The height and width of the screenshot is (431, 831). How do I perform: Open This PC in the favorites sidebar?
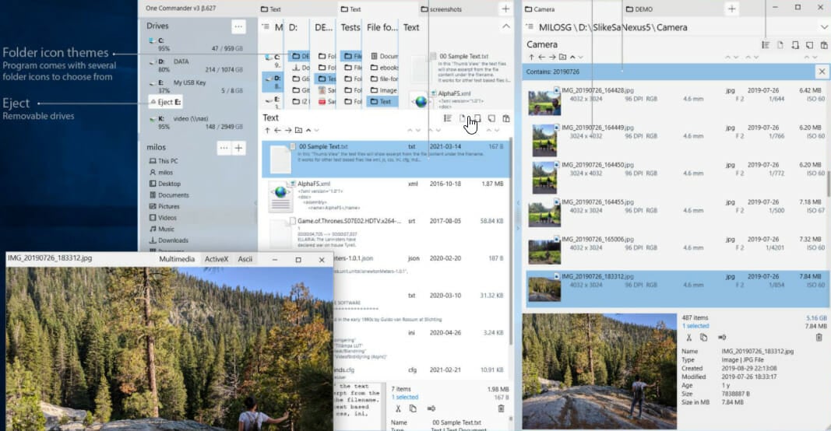164,161
